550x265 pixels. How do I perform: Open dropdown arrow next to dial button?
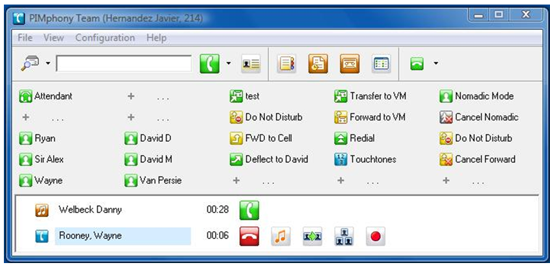228,63
